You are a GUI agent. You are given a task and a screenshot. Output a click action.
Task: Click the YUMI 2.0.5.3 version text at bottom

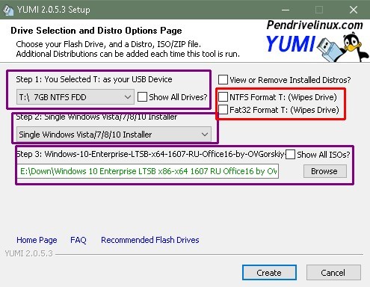pyautogui.click(x=29, y=253)
